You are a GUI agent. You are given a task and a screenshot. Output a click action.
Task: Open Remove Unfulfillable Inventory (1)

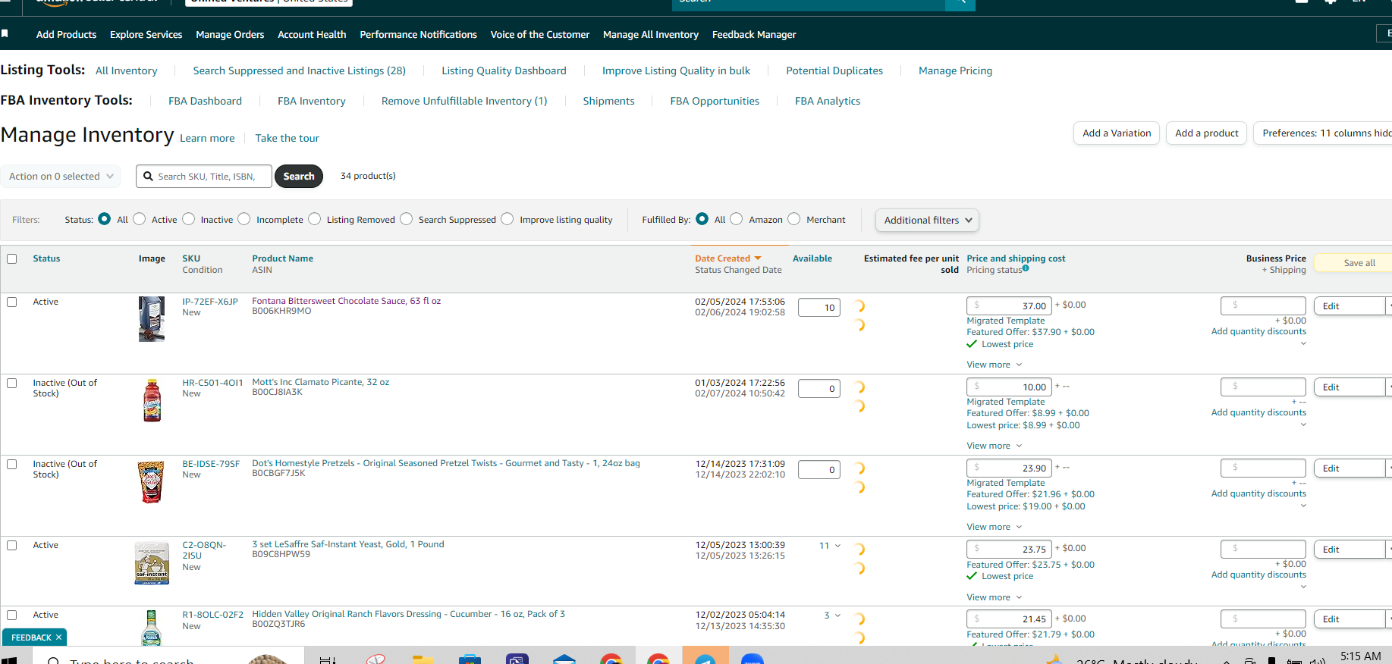[464, 101]
